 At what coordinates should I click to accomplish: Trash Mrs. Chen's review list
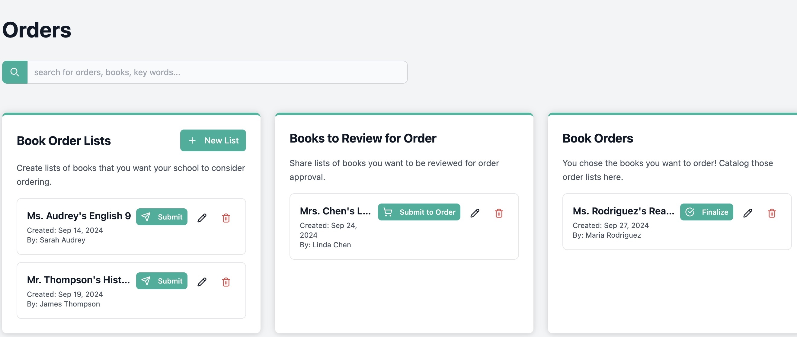pyautogui.click(x=499, y=213)
